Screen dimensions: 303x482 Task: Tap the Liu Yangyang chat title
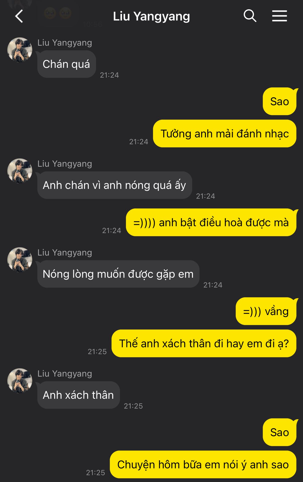point(151,17)
